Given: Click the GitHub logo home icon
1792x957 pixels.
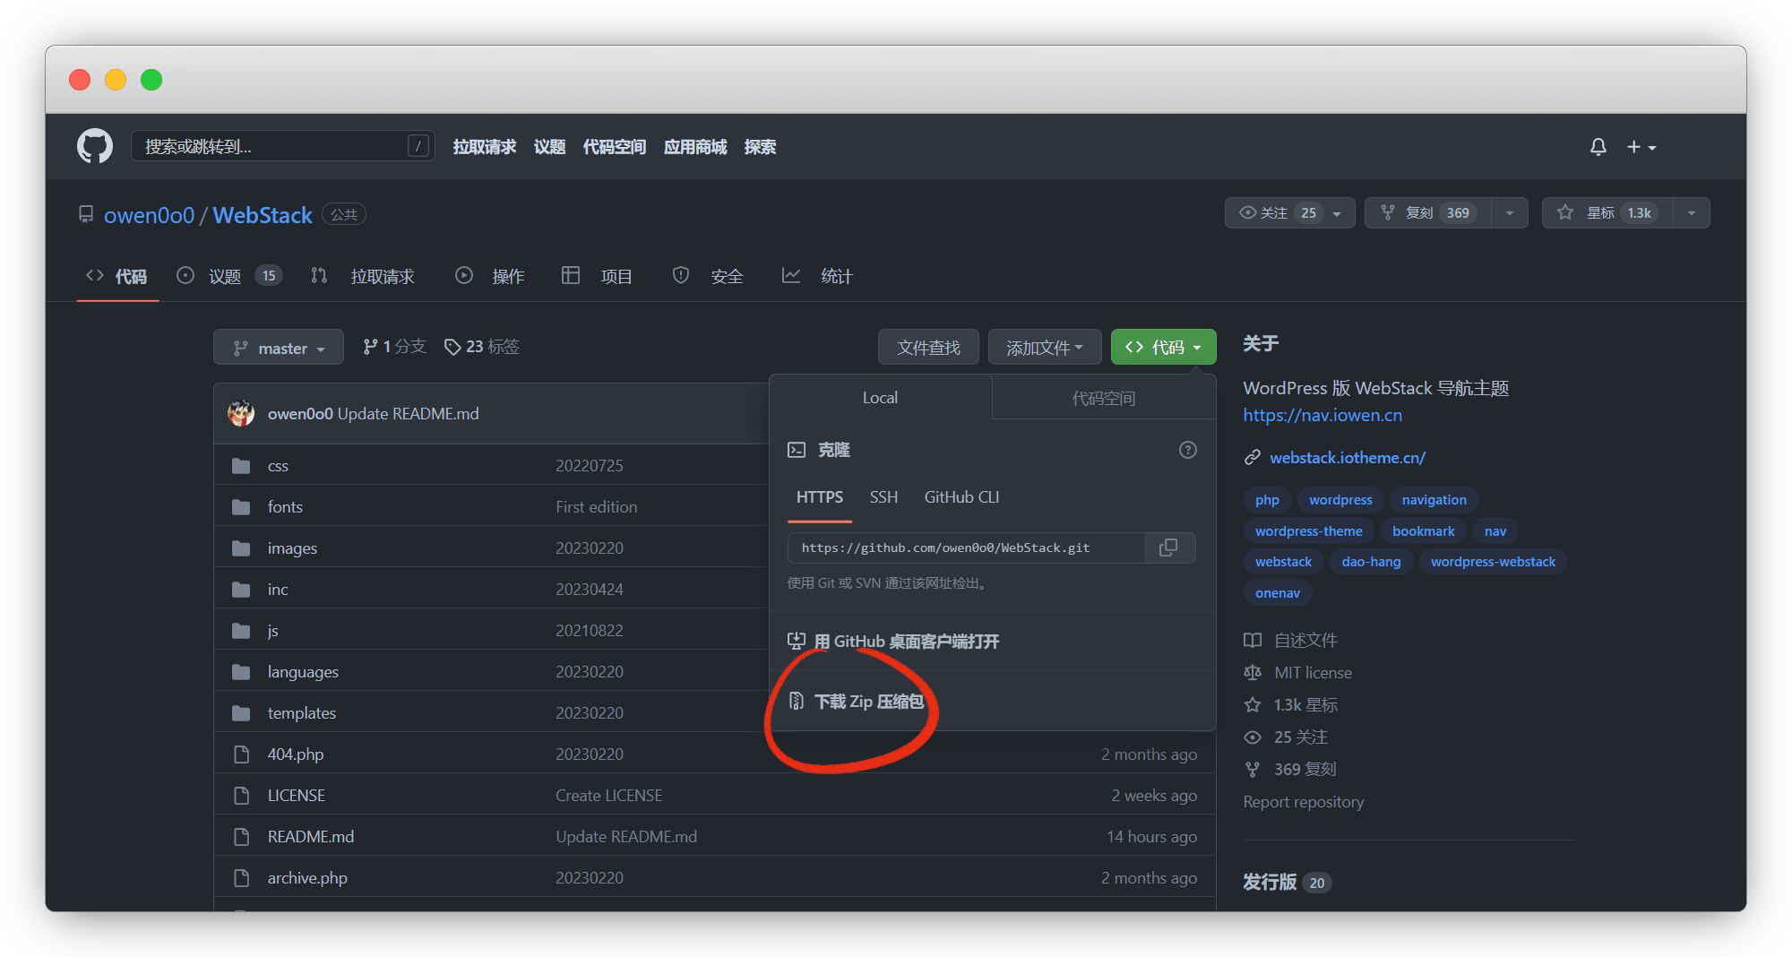Looking at the screenshot, I should click(x=95, y=146).
